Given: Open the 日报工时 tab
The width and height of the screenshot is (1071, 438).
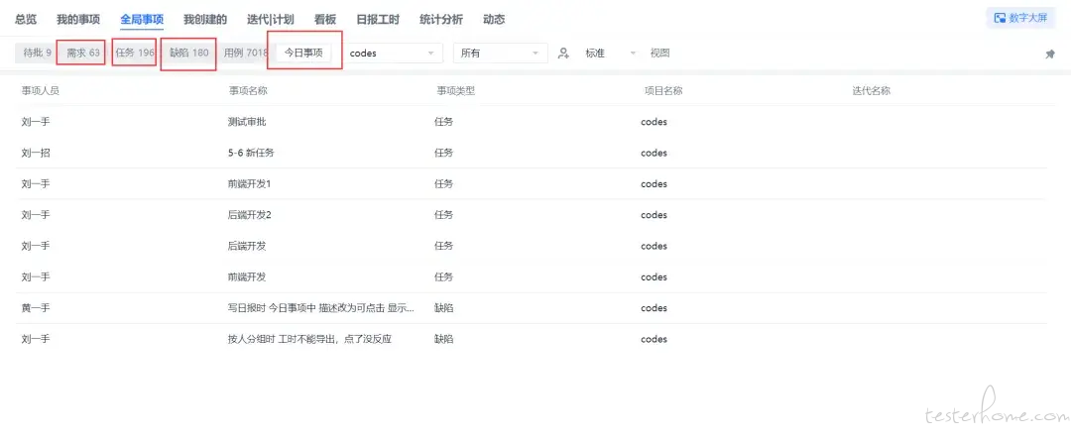Looking at the screenshot, I should coord(378,19).
